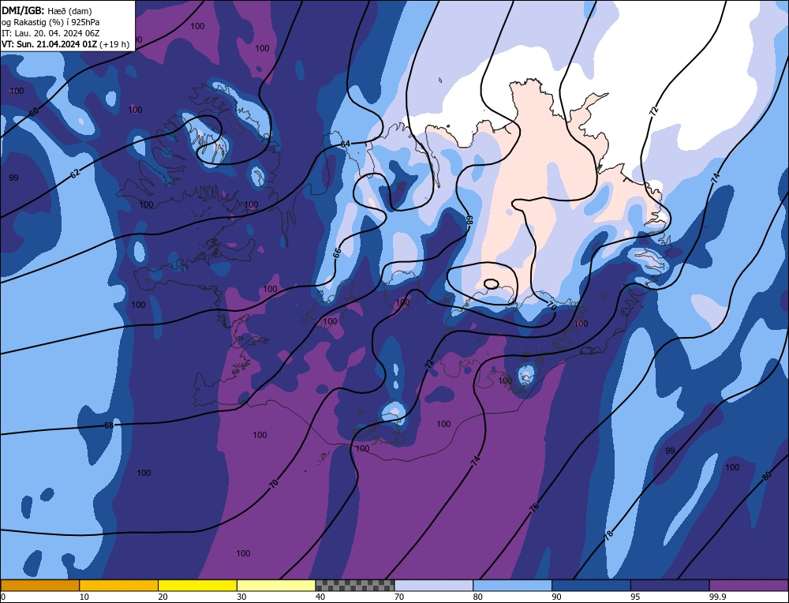Click the '76' contour label
The width and height of the screenshot is (789, 603).
click(534, 507)
